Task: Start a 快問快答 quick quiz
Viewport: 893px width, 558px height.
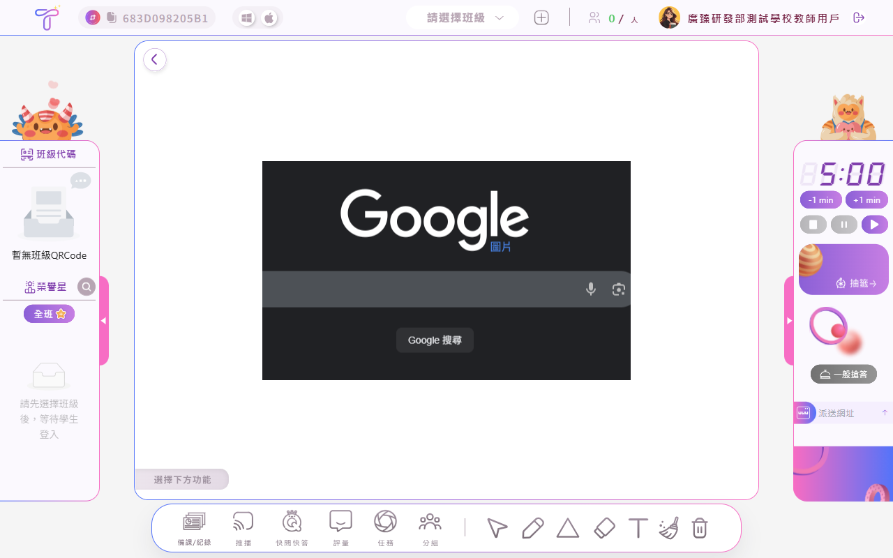Action: [292, 529]
